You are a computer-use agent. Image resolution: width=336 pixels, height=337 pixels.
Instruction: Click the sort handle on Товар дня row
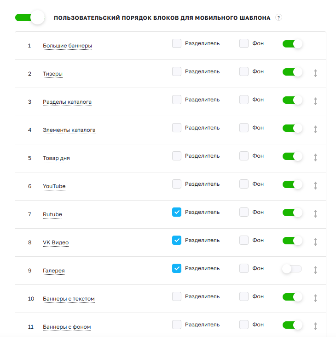click(x=315, y=158)
